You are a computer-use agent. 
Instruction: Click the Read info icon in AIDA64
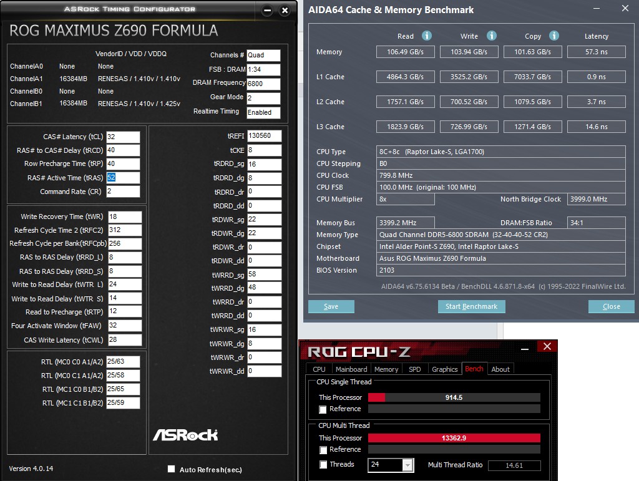pyautogui.click(x=427, y=36)
